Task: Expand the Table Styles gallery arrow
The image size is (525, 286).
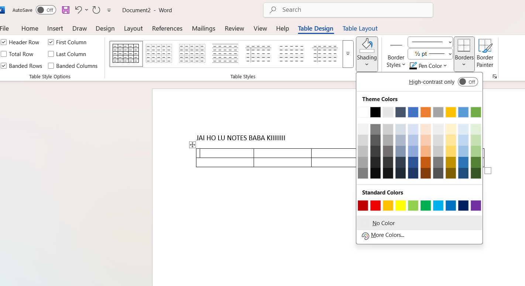Action: point(348,54)
